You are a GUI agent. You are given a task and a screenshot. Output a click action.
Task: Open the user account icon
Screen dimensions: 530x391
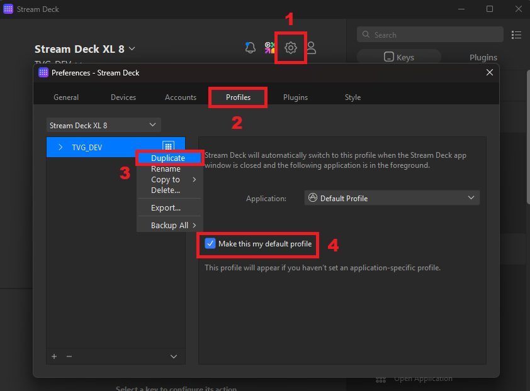pyautogui.click(x=312, y=48)
